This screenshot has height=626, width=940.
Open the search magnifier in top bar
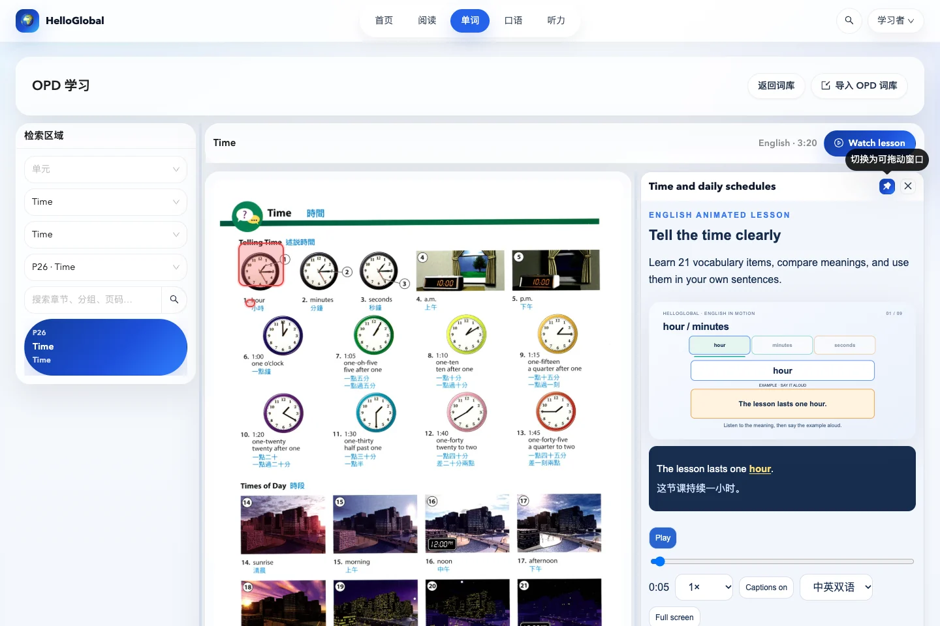tap(849, 21)
